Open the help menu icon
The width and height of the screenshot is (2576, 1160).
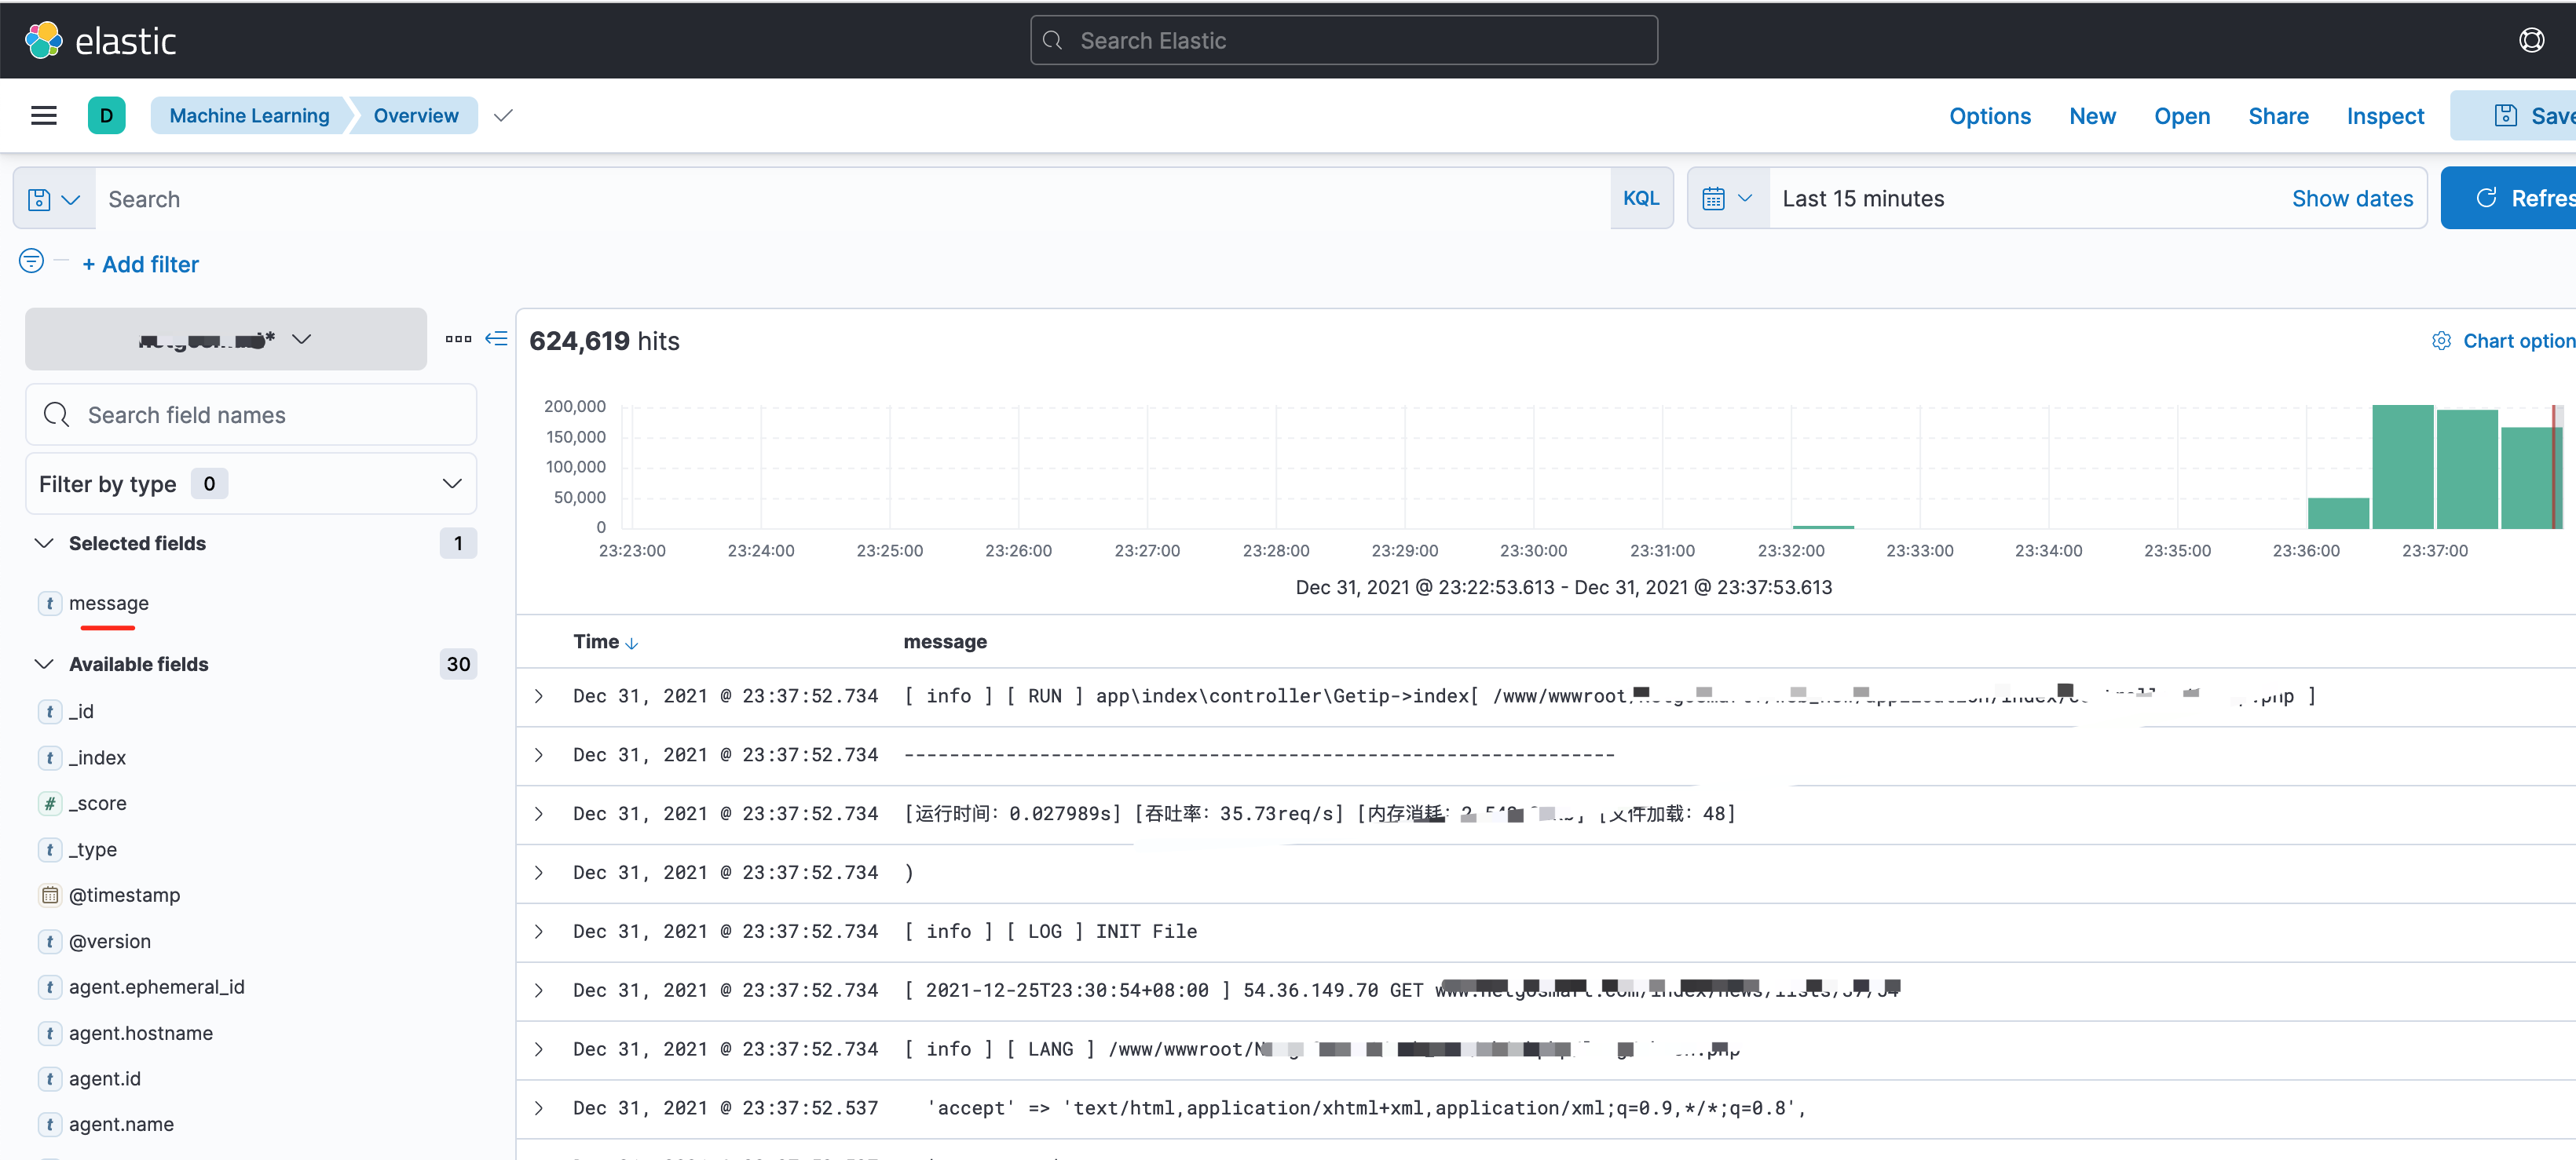click(x=2531, y=41)
